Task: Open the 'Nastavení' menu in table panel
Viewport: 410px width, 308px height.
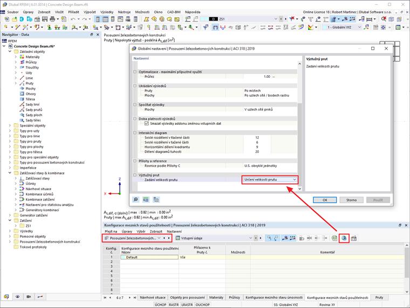Action: pyautogui.click(x=174, y=231)
